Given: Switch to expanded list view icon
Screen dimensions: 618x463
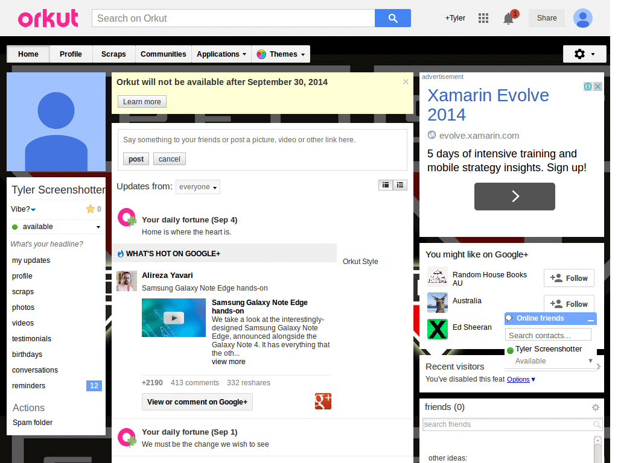Looking at the screenshot, I should (386, 185).
